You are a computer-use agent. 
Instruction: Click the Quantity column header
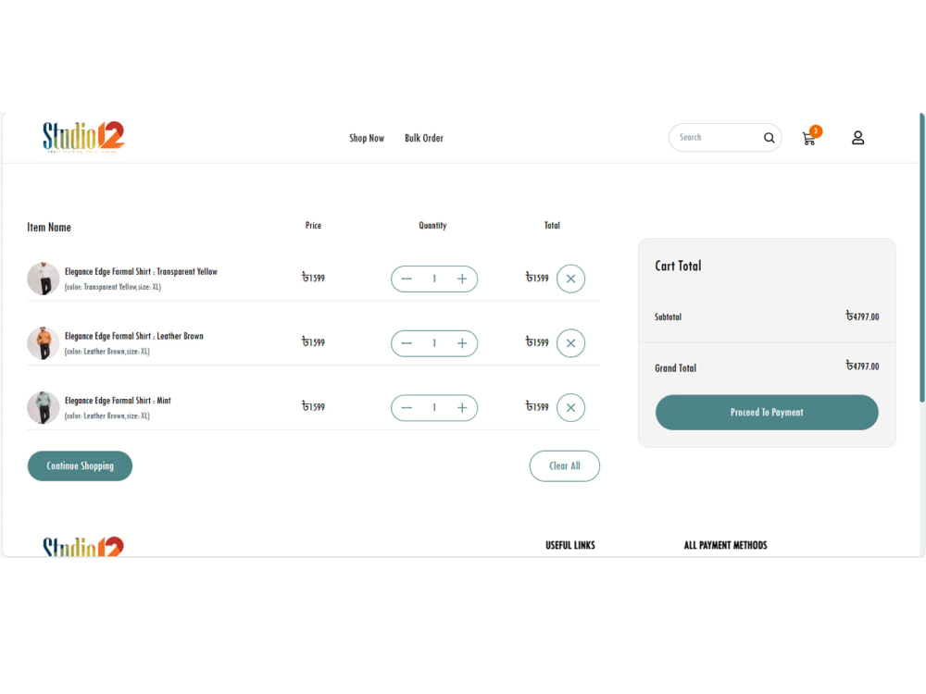[x=432, y=226]
